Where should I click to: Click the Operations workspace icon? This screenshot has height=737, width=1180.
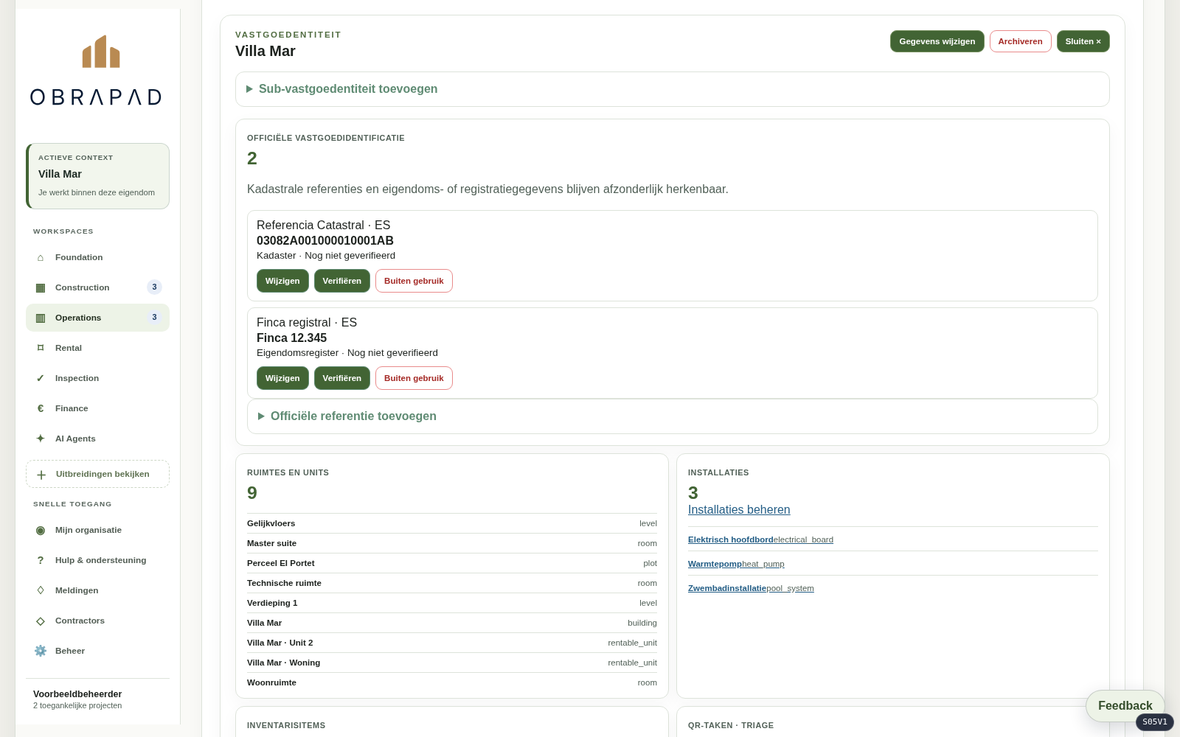41,318
